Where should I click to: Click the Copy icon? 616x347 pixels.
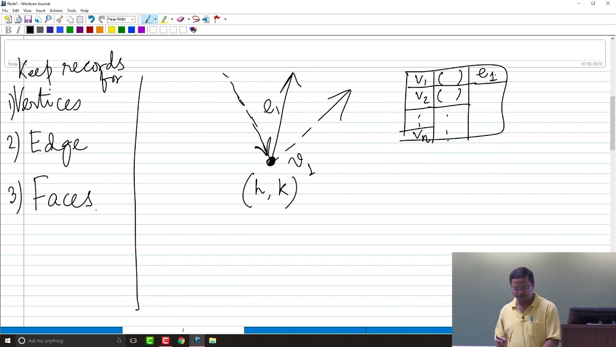pos(70,19)
